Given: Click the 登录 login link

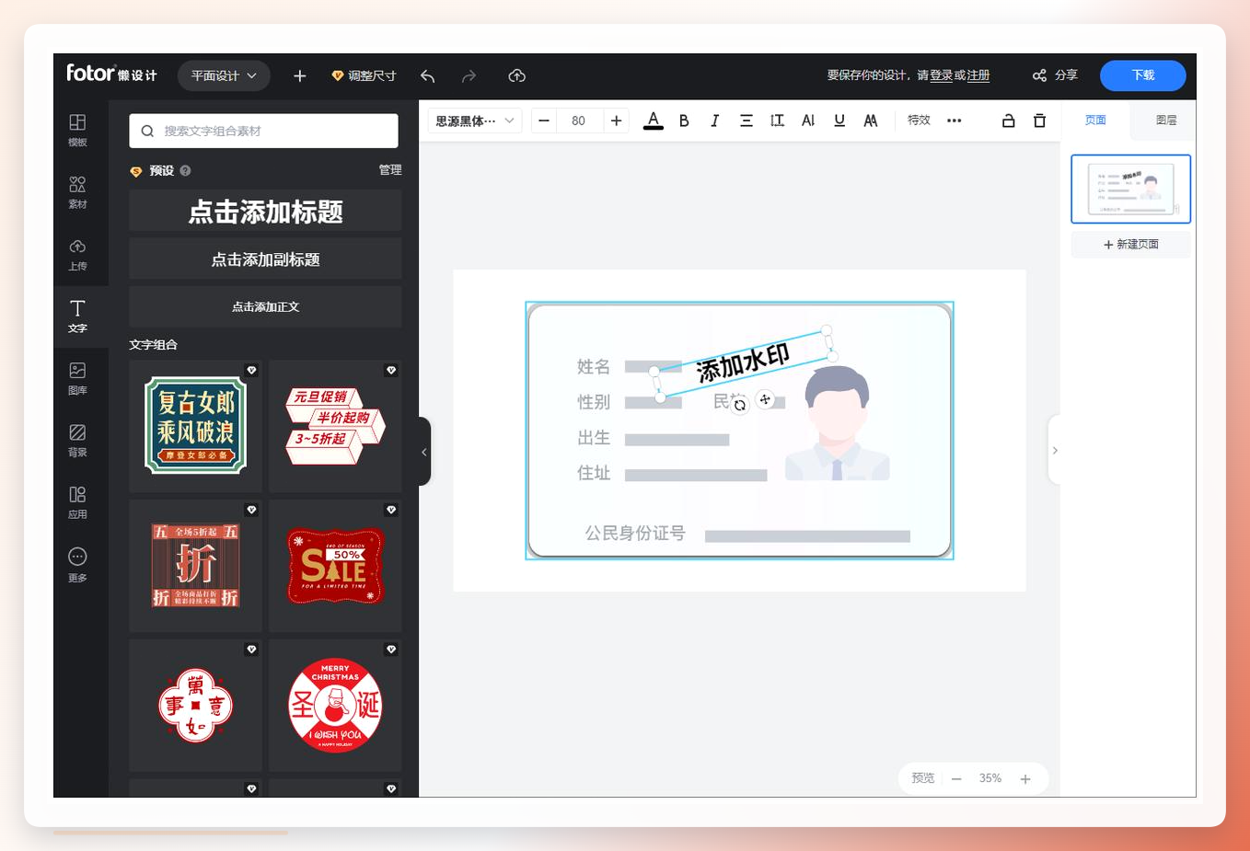Looking at the screenshot, I should coord(941,75).
